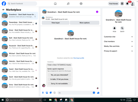138x102 pixels.
Task: Open Kouaoule conversation
Action: [x=19, y=47]
